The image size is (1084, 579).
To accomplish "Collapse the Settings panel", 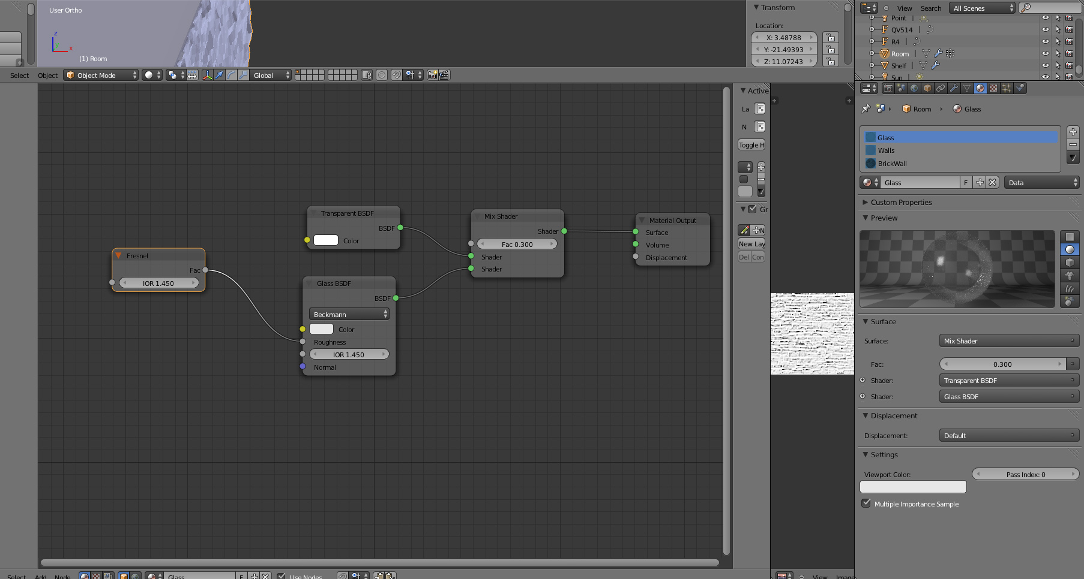I will (x=866, y=454).
